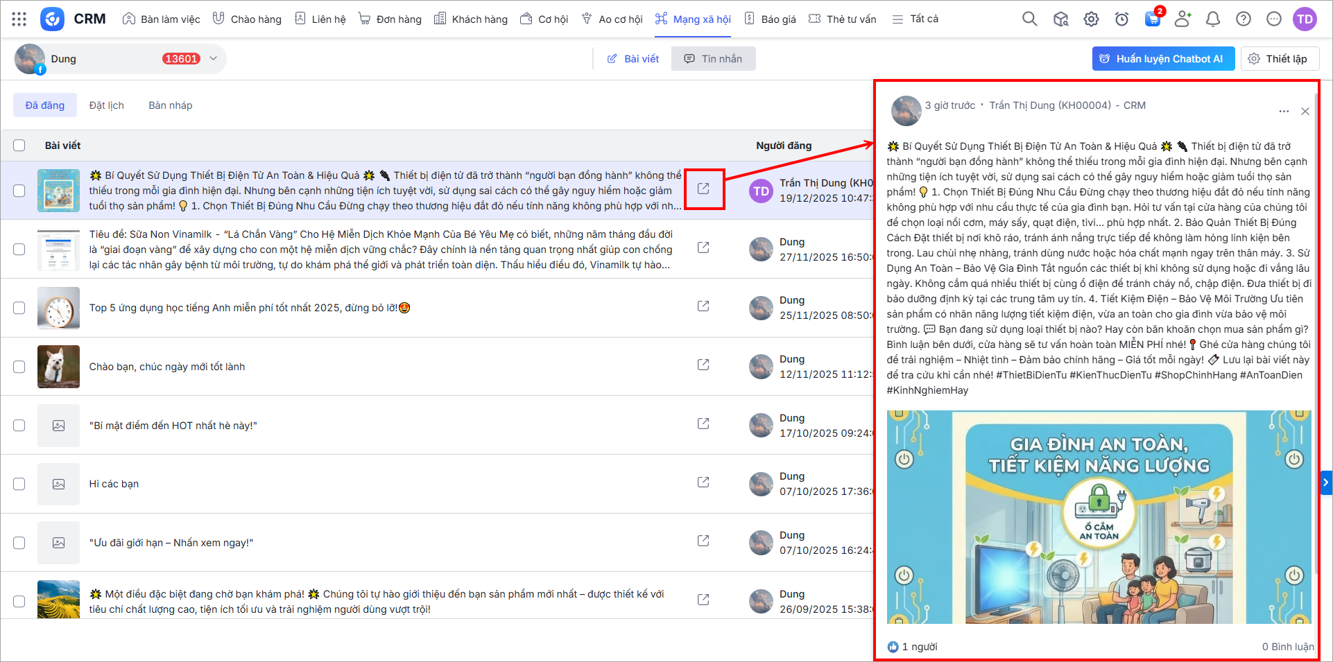Check the Sữa Non Vinamilk post checkbox
This screenshot has height=662, width=1333.
19,250
